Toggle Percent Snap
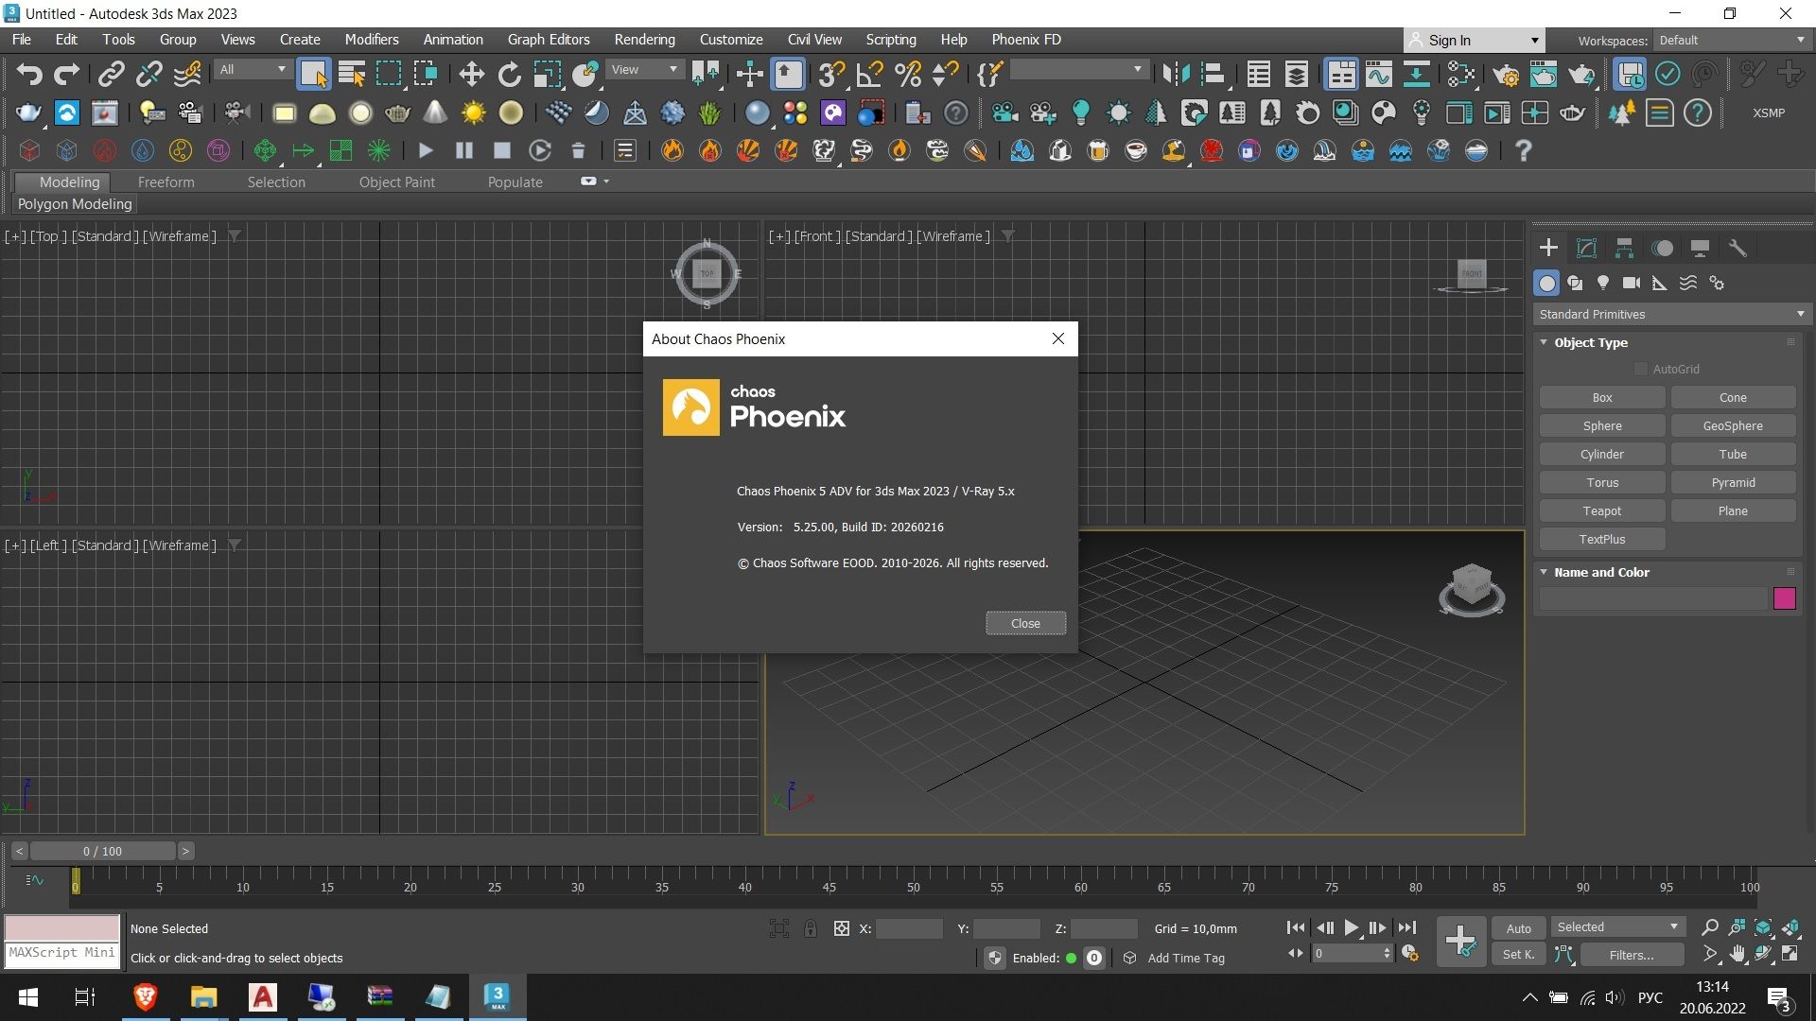The width and height of the screenshot is (1816, 1021). [907, 74]
